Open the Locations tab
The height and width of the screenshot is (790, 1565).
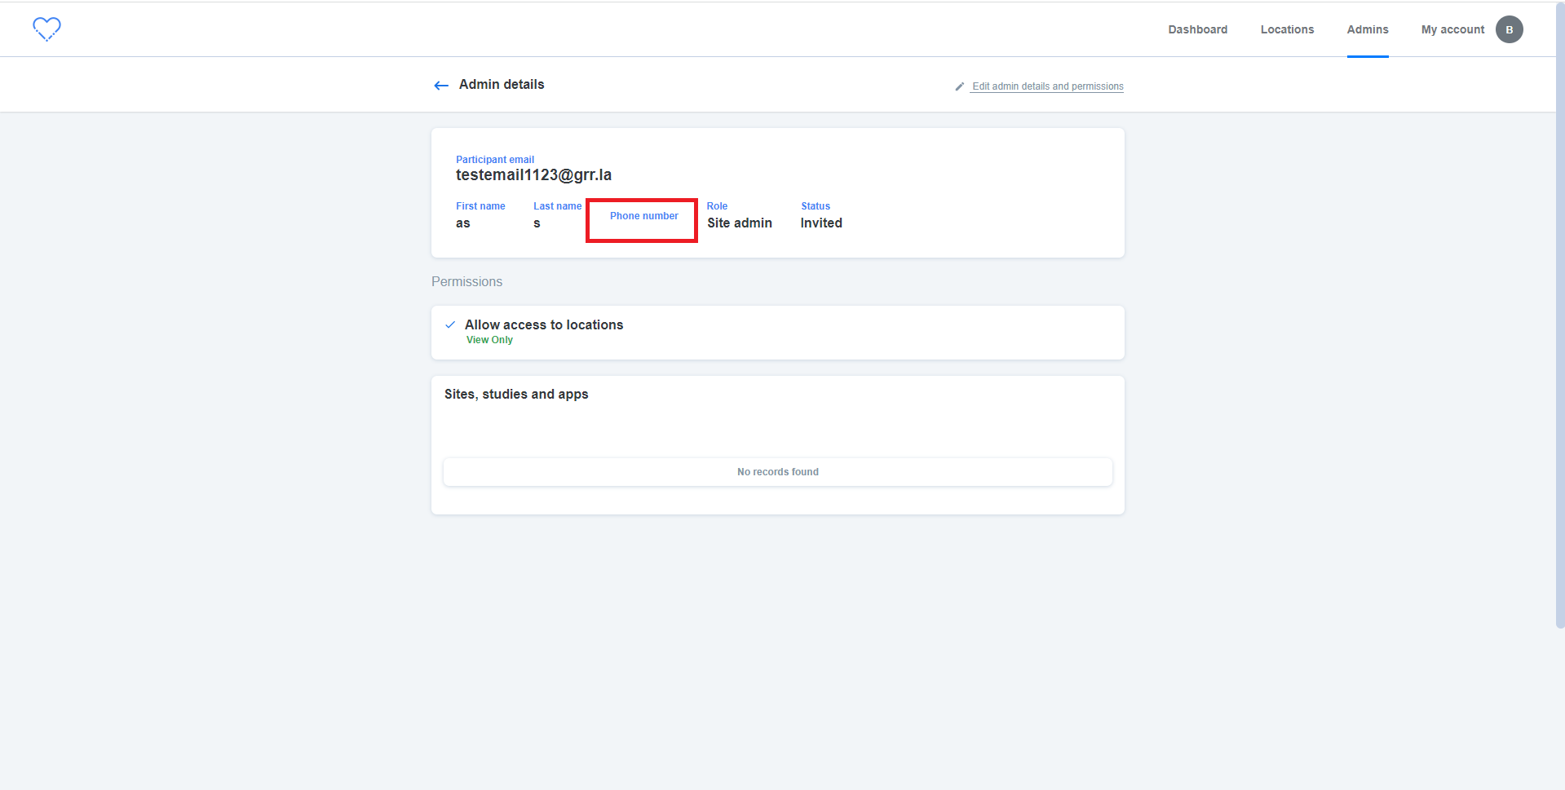tap(1287, 29)
